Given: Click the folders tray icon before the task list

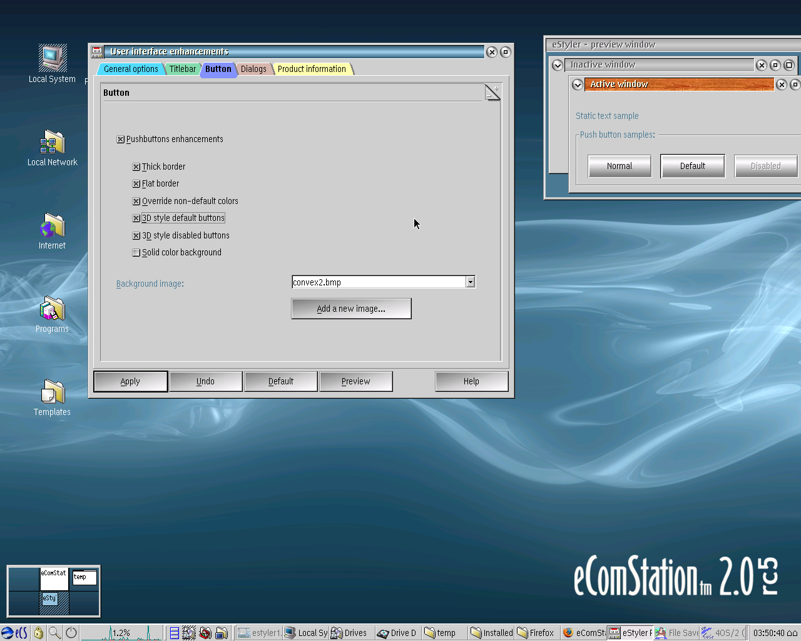Looking at the screenshot, I should (222, 633).
